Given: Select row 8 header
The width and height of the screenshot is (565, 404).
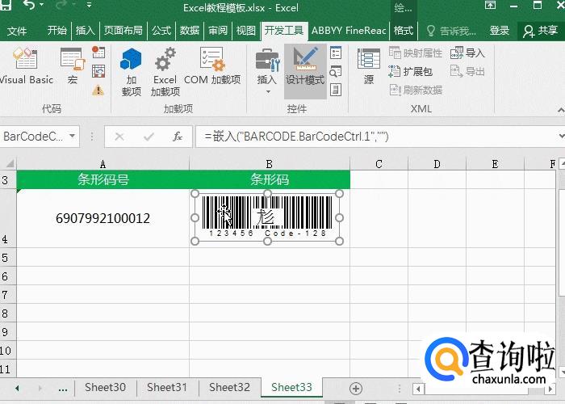Looking at the screenshot, I should click(x=8, y=314).
